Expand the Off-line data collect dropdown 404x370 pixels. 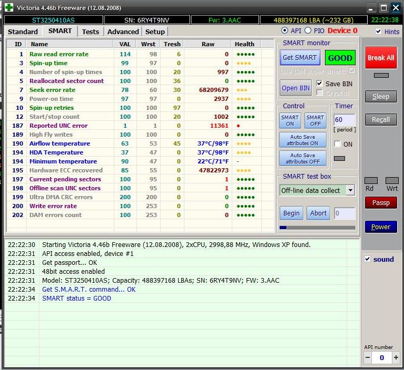click(x=350, y=190)
